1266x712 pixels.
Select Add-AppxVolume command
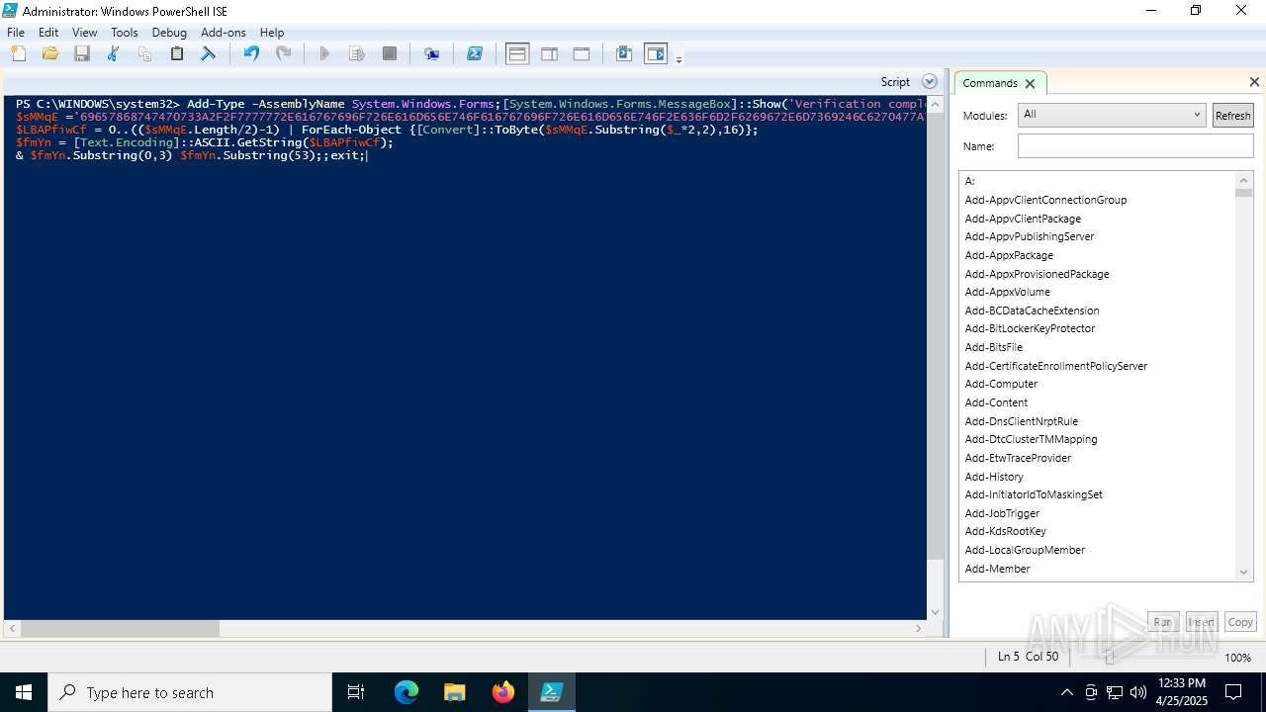pos(1008,292)
